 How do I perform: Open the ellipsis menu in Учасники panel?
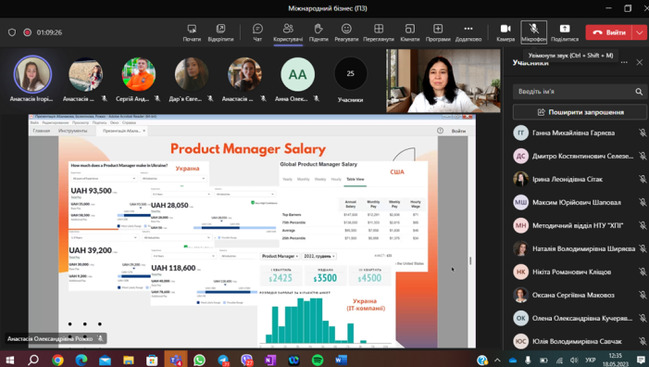[624, 62]
